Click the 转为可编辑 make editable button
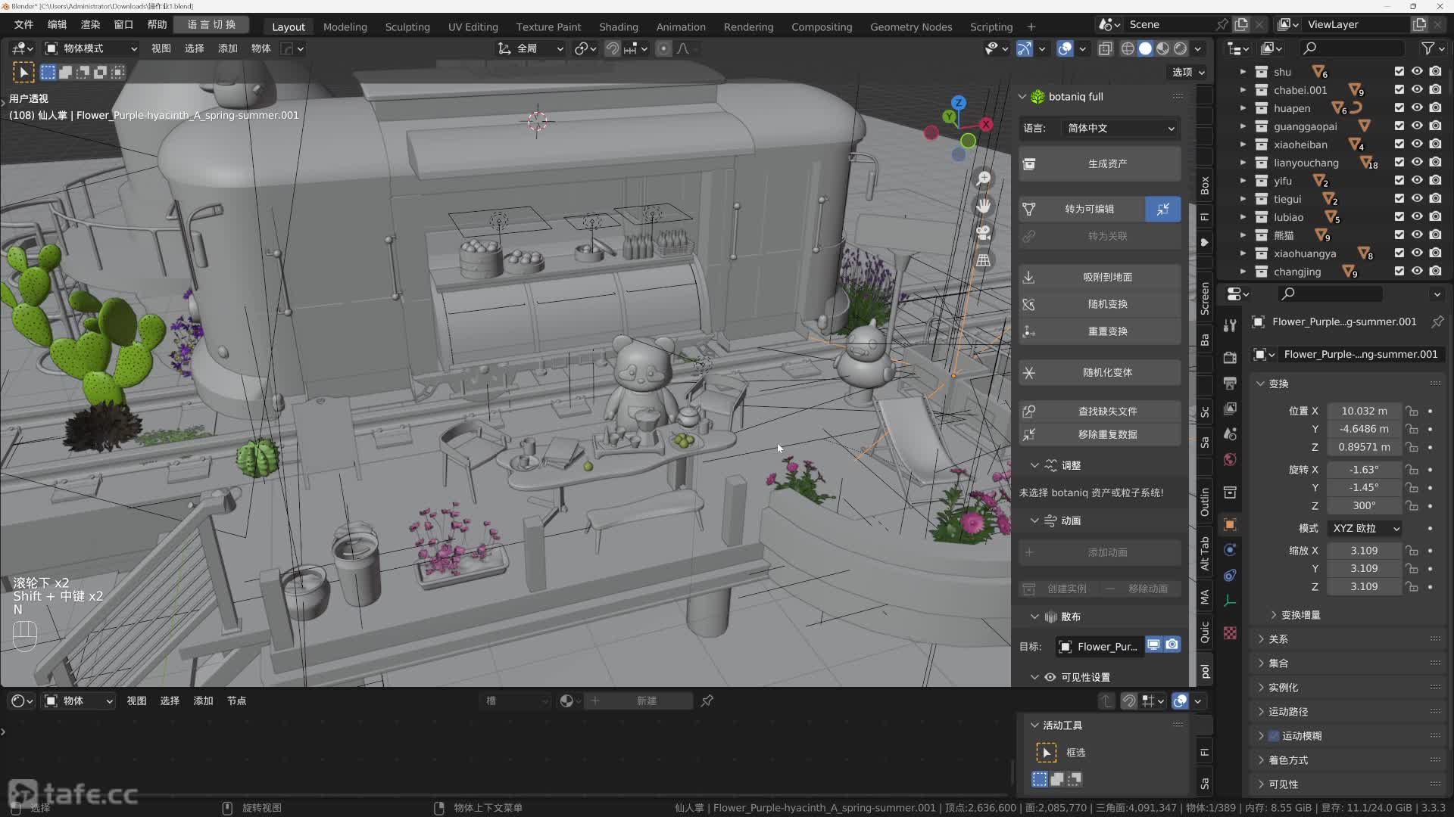The height and width of the screenshot is (817, 1454). click(x=1081, y=209)
